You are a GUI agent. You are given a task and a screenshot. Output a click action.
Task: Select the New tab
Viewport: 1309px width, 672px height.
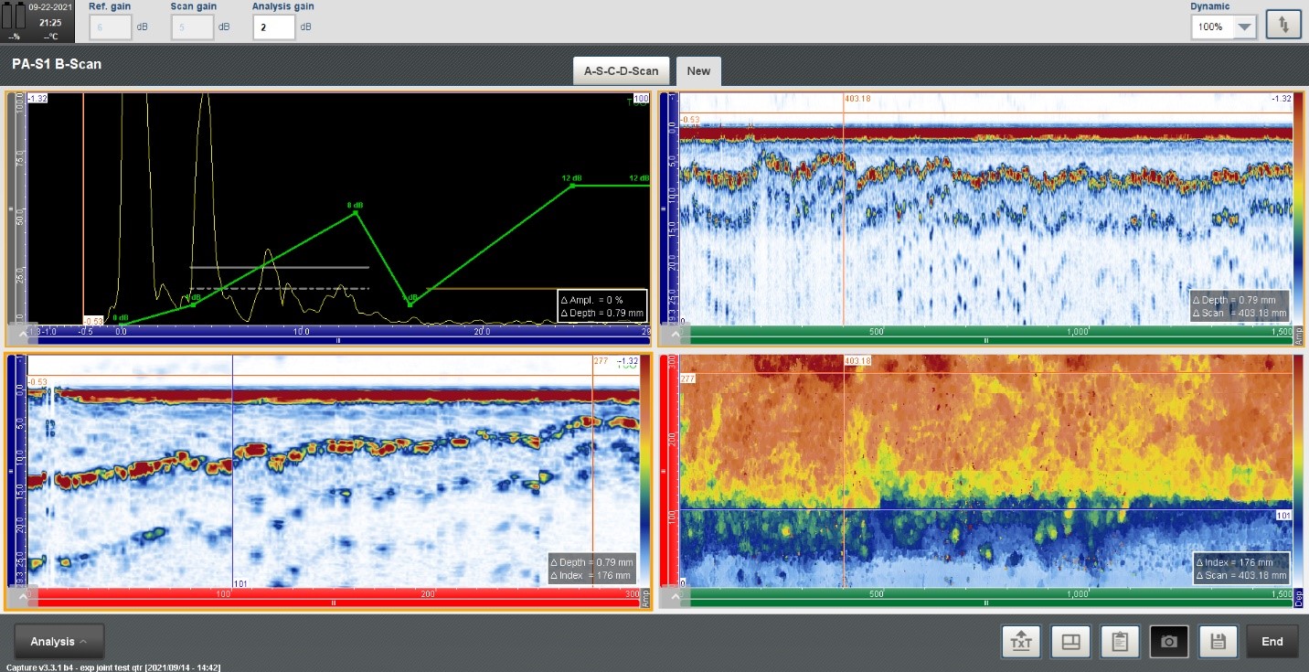(698, 71)
